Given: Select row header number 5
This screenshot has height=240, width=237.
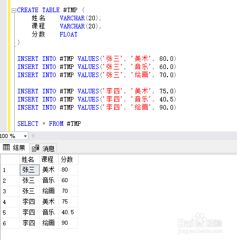Looking at the screenshot, I should point(10,213).
